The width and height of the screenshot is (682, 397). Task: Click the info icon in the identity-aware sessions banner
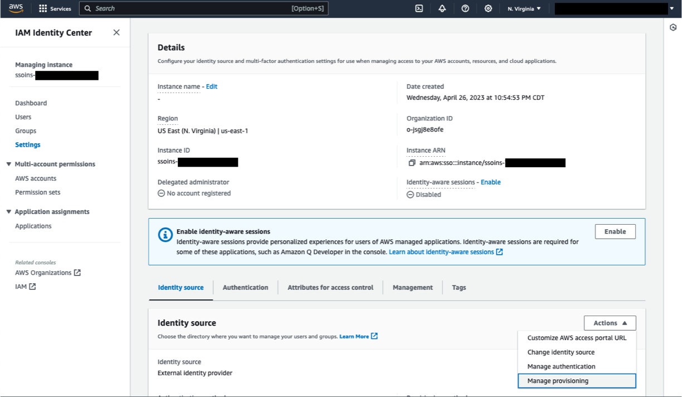point(165,235)
